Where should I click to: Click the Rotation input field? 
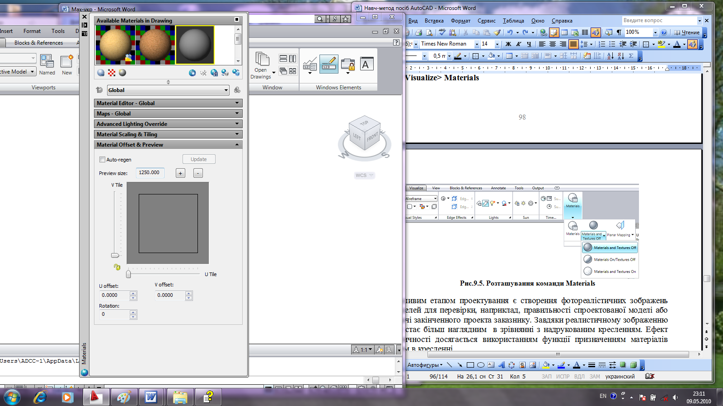click(x=114, y=314)
